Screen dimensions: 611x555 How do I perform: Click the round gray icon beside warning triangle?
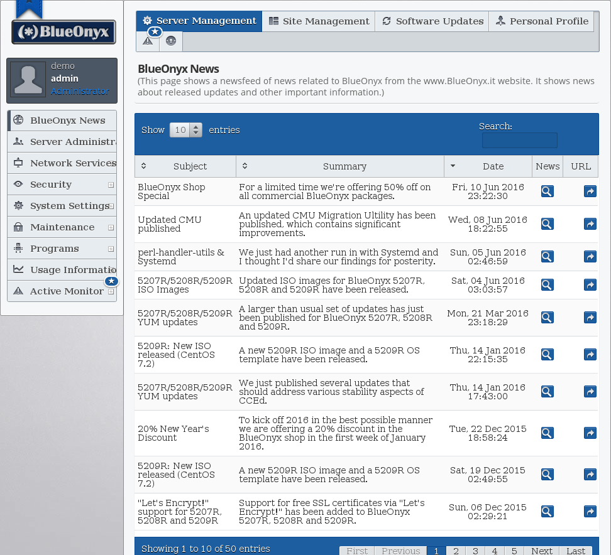(171, 41)
